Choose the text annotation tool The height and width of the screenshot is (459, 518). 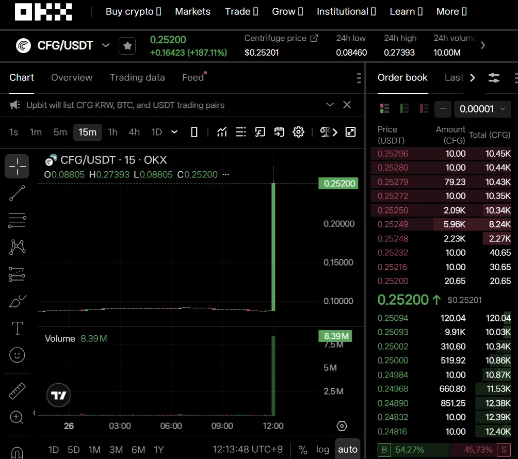point(17,328)
